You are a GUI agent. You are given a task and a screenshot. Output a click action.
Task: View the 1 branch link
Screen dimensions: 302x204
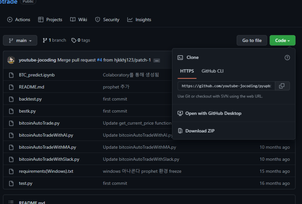[x=54, y=40]
